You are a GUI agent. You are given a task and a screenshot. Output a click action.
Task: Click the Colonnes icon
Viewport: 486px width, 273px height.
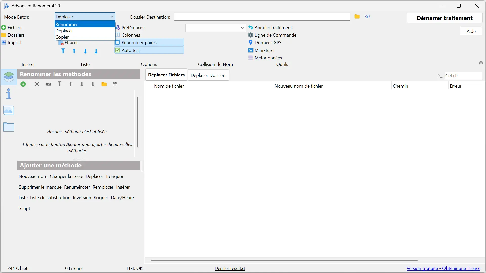pos(118,35)
